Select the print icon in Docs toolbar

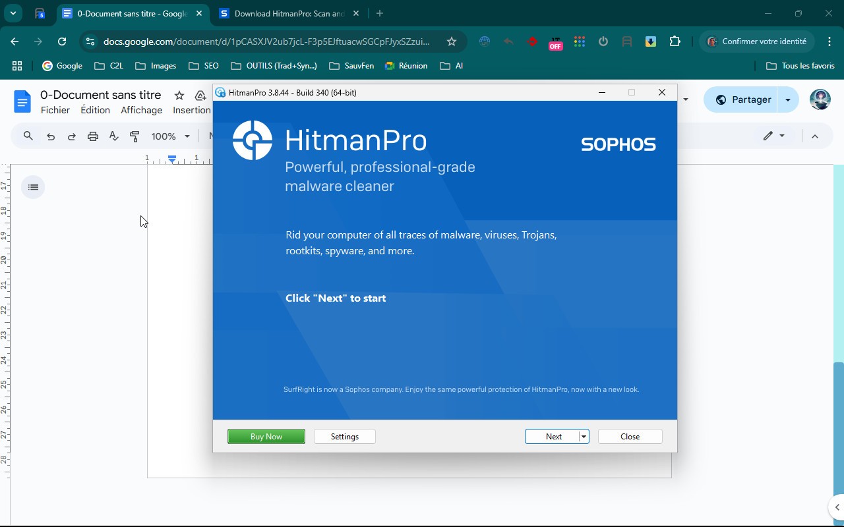click(x=92, y=136)
